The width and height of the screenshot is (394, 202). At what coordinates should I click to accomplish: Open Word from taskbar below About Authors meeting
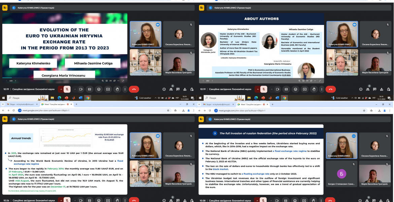click(x=277, y=98)
